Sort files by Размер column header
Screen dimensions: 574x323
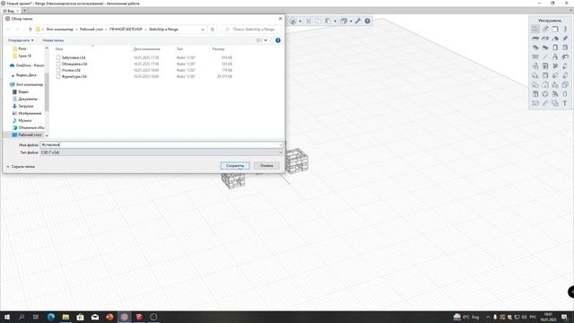pos(219,48)
